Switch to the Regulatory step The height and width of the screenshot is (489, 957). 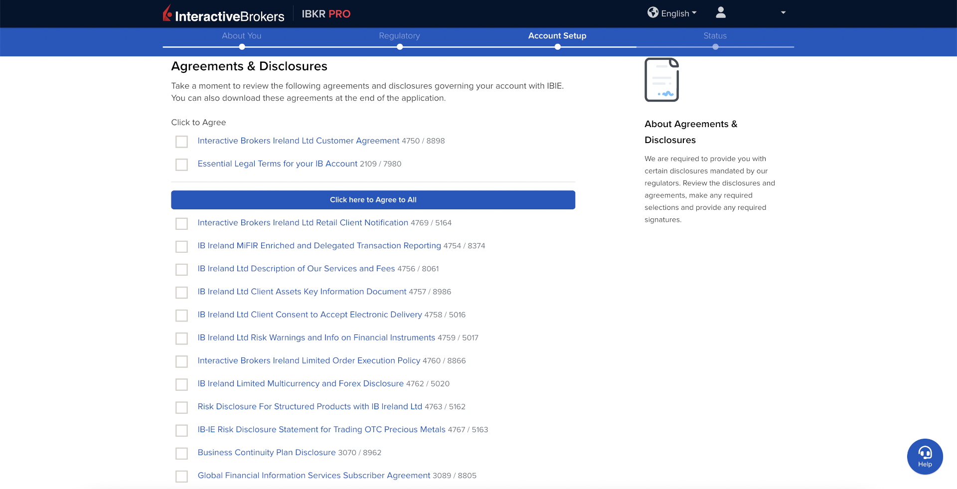pos(399,36)
